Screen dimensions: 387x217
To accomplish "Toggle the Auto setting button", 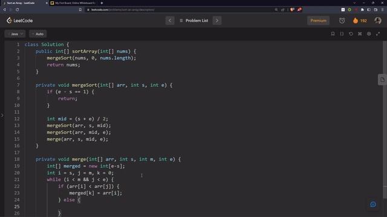I will (37, 34).
